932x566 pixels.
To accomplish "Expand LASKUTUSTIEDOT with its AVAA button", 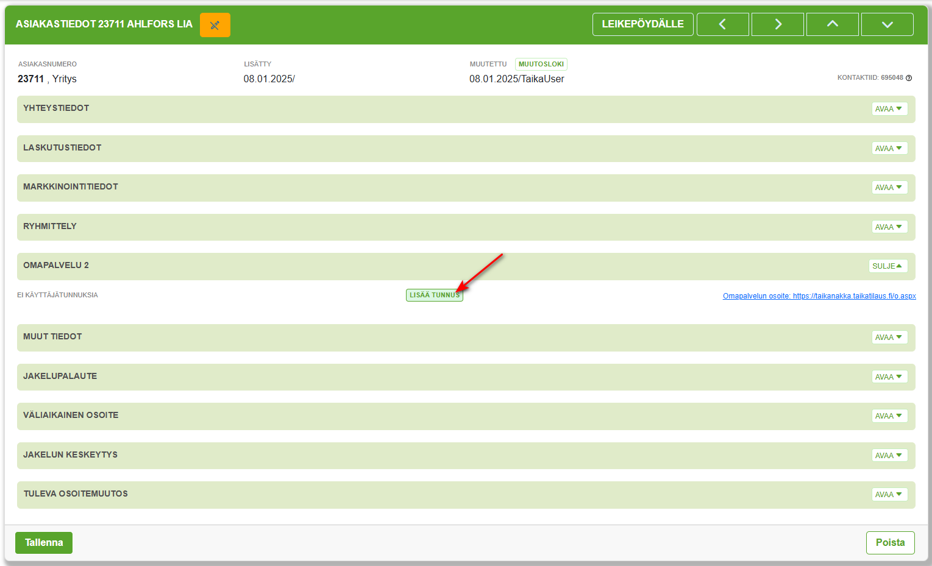I will coord(889,148).
